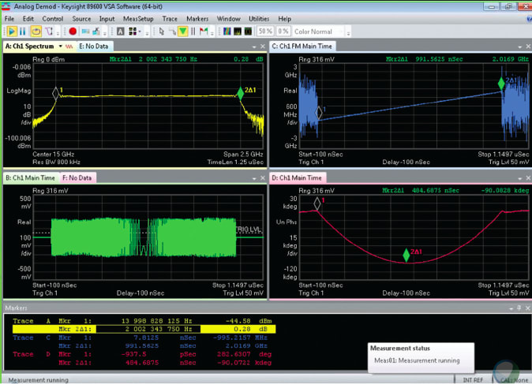The height and width of the screenshot is (384, 532).
Task: Switch to the F: No Data tab
Action: click(x=77, y=177)
